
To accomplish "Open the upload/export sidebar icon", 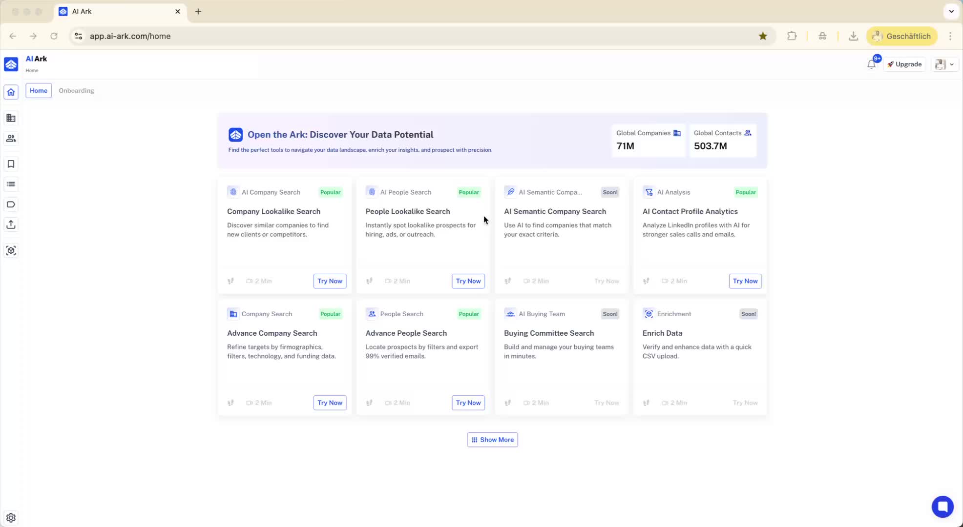I will point(11,224).
